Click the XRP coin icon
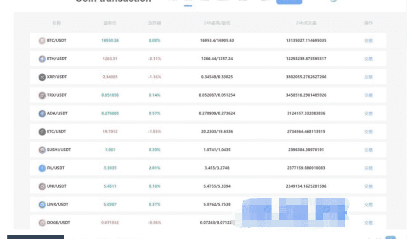 coord(42,77)
